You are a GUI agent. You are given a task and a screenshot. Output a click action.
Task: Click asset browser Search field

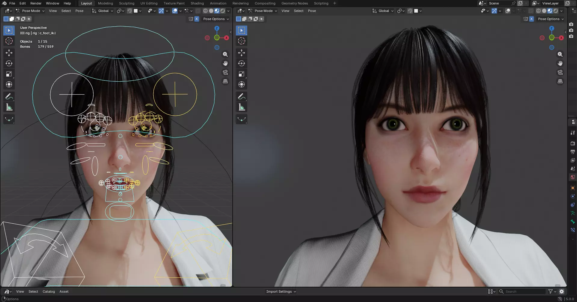pos(522,291)
